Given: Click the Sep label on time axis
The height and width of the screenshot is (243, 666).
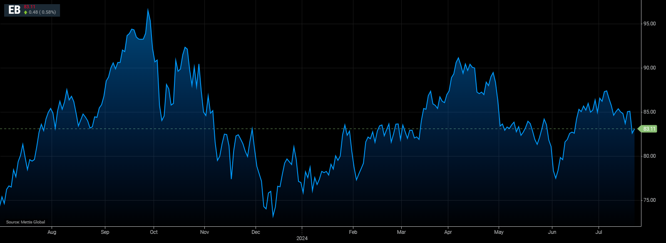Looking at the screenshot, I should (x=105, y=232).
